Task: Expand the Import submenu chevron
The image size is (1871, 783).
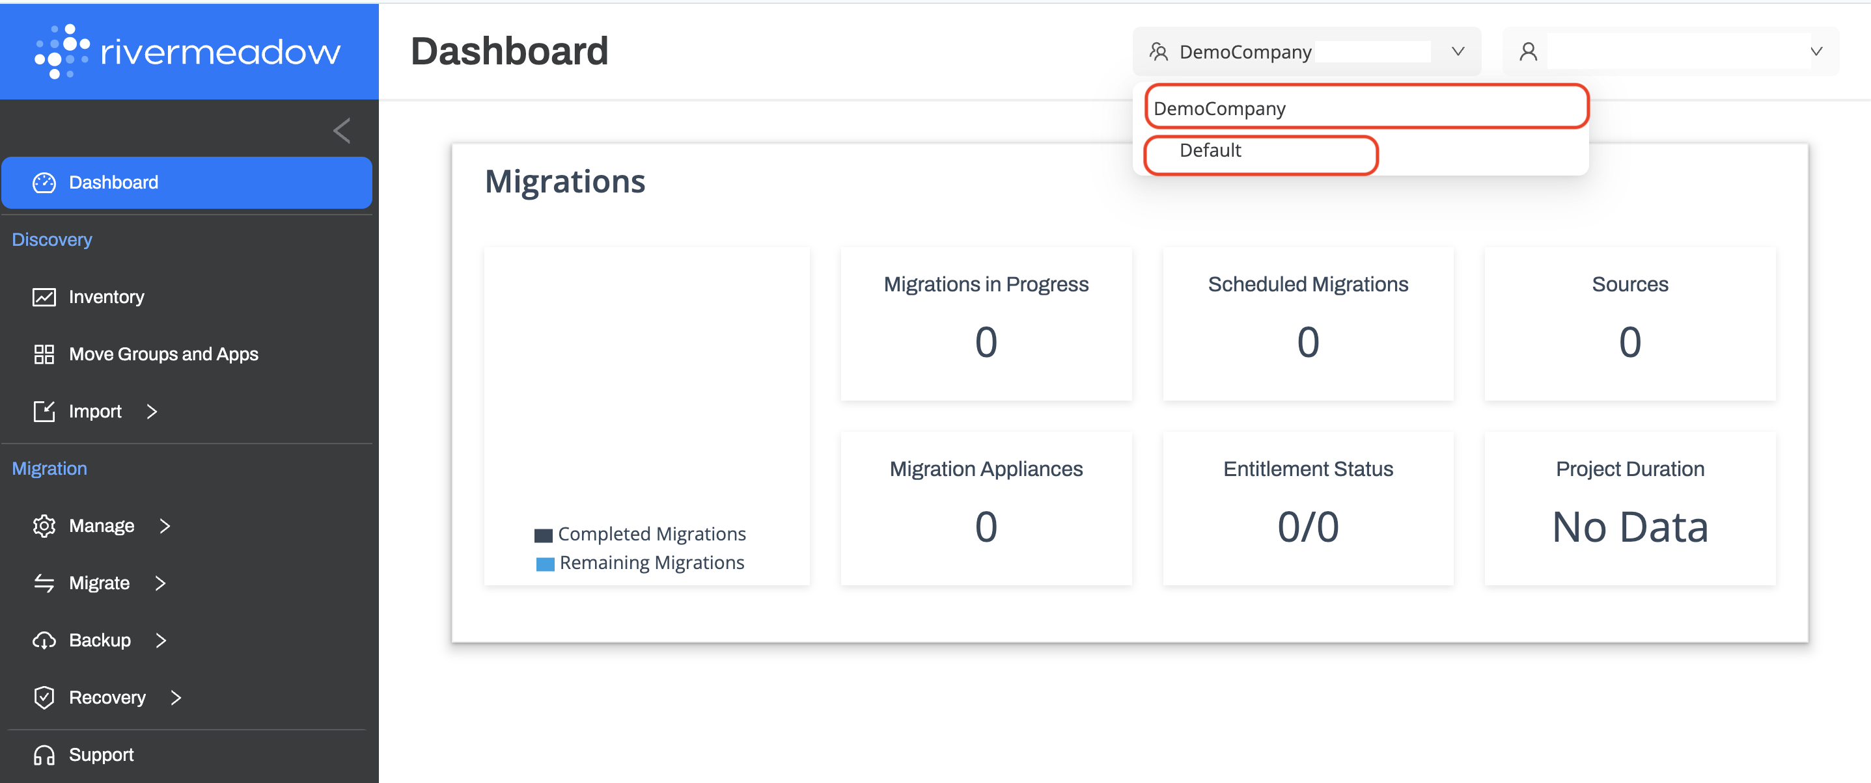Action: [152, 412]
